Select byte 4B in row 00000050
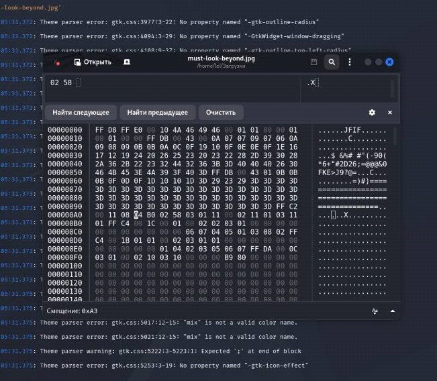The height and width of the screenshot is (381, 437). [x=112, y=172]
